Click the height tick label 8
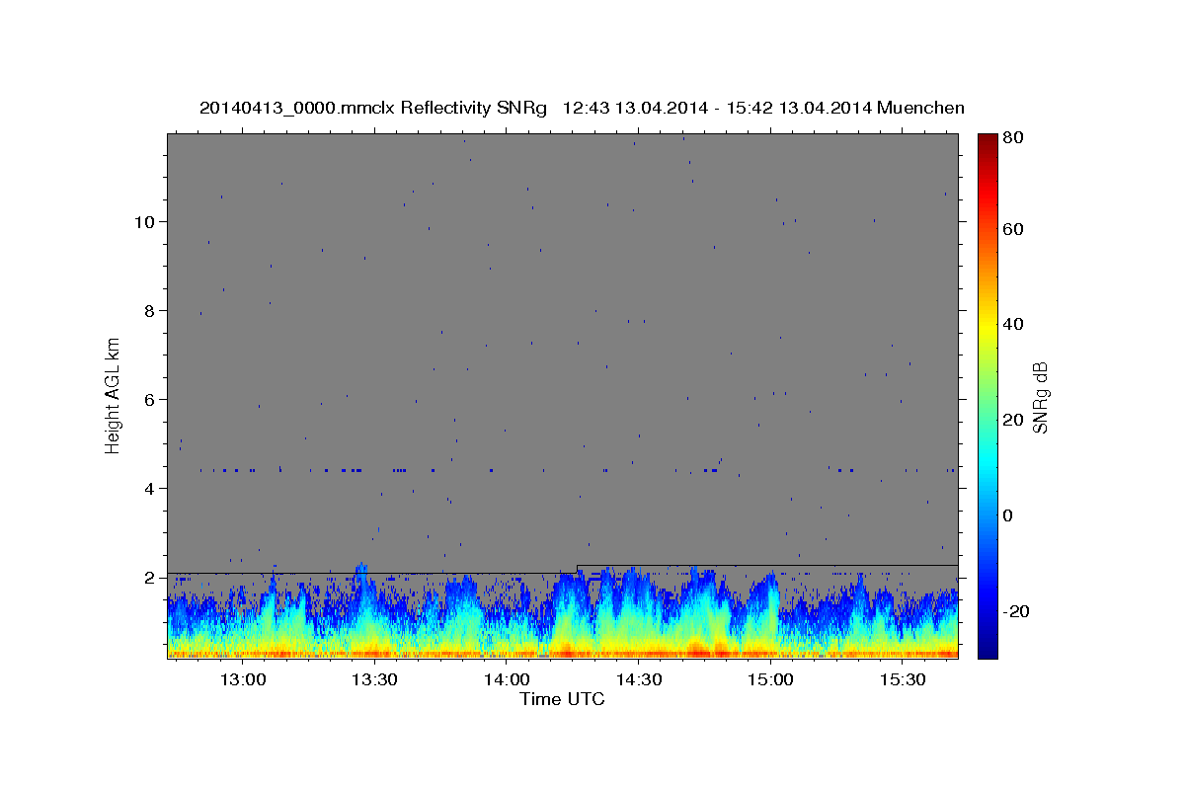 pyautogui.click(x=148, y=311)
